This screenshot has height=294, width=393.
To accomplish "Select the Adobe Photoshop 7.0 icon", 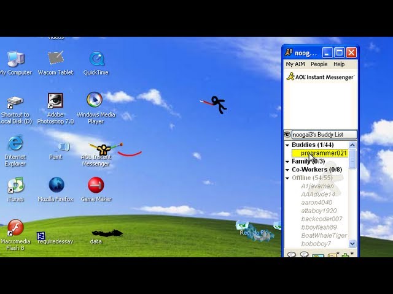I will point(55,100).
